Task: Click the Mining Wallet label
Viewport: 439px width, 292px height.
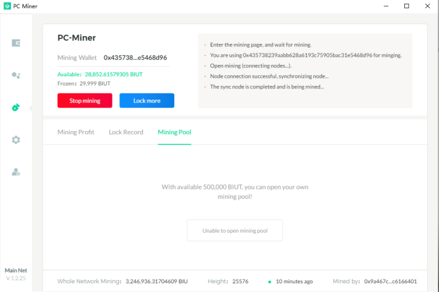Action: coord(77,58)
